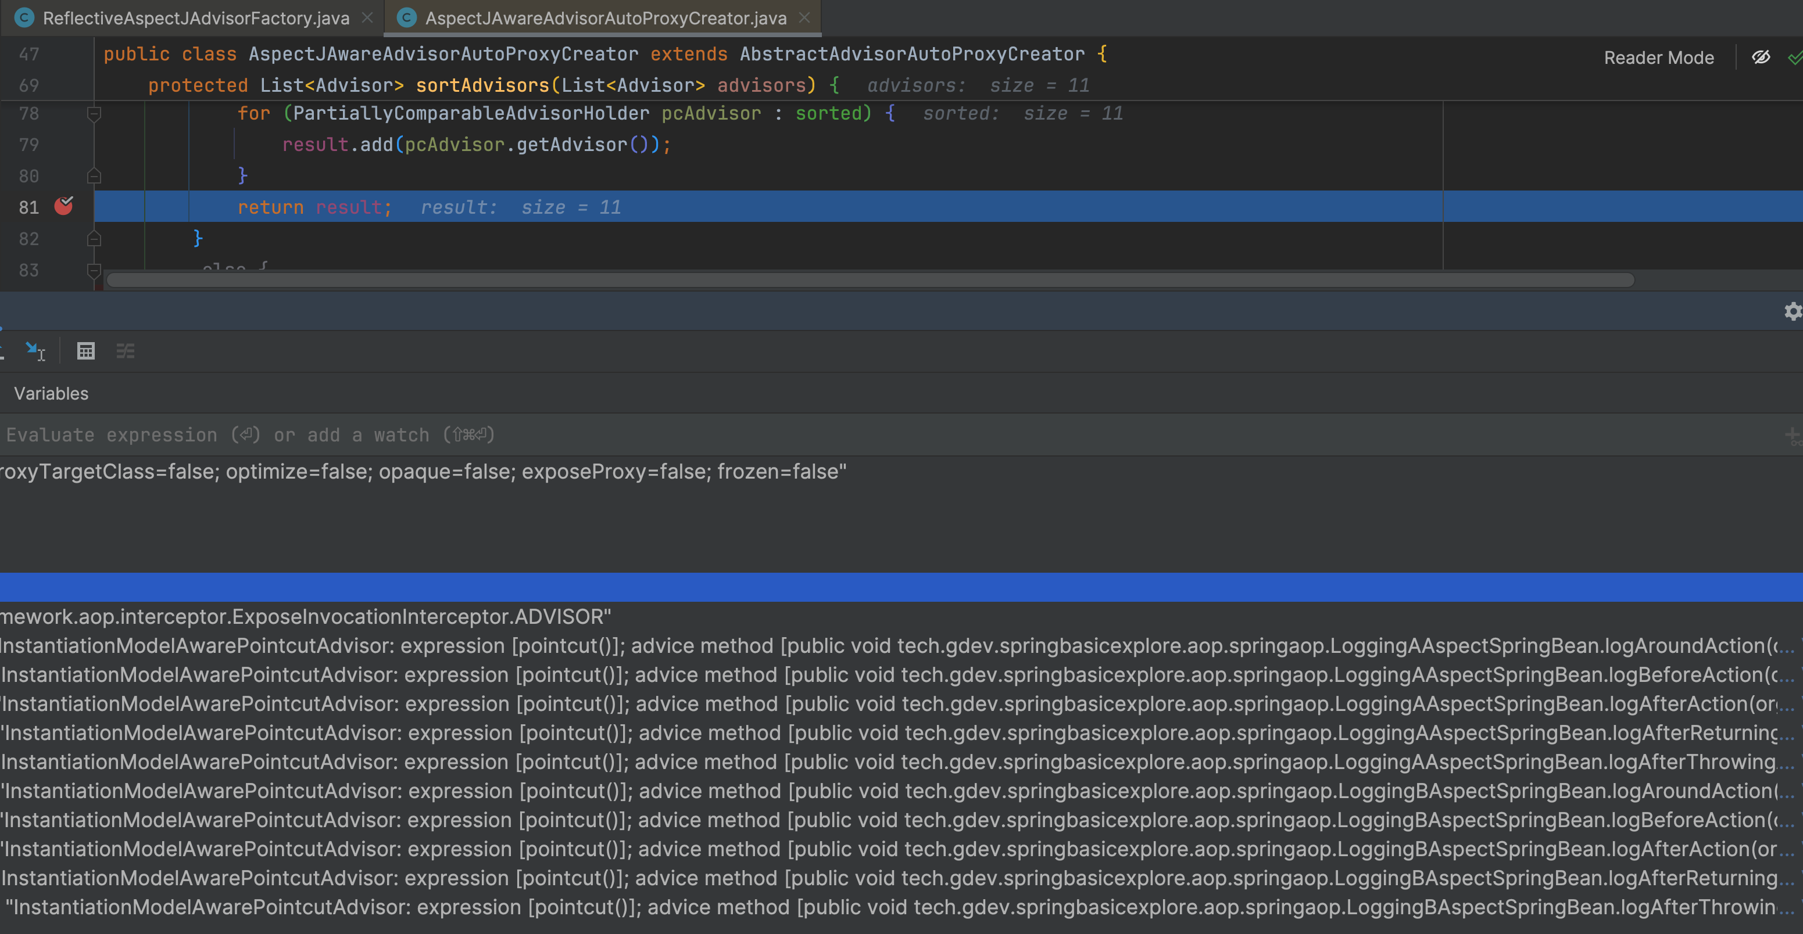This screenshot has width=1803, height=934.
Task: Click inline hint 'result: size = 11'
Action: tap(521, 207)
